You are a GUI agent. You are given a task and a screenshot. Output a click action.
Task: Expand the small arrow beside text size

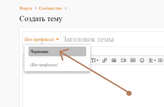[97, 60]
